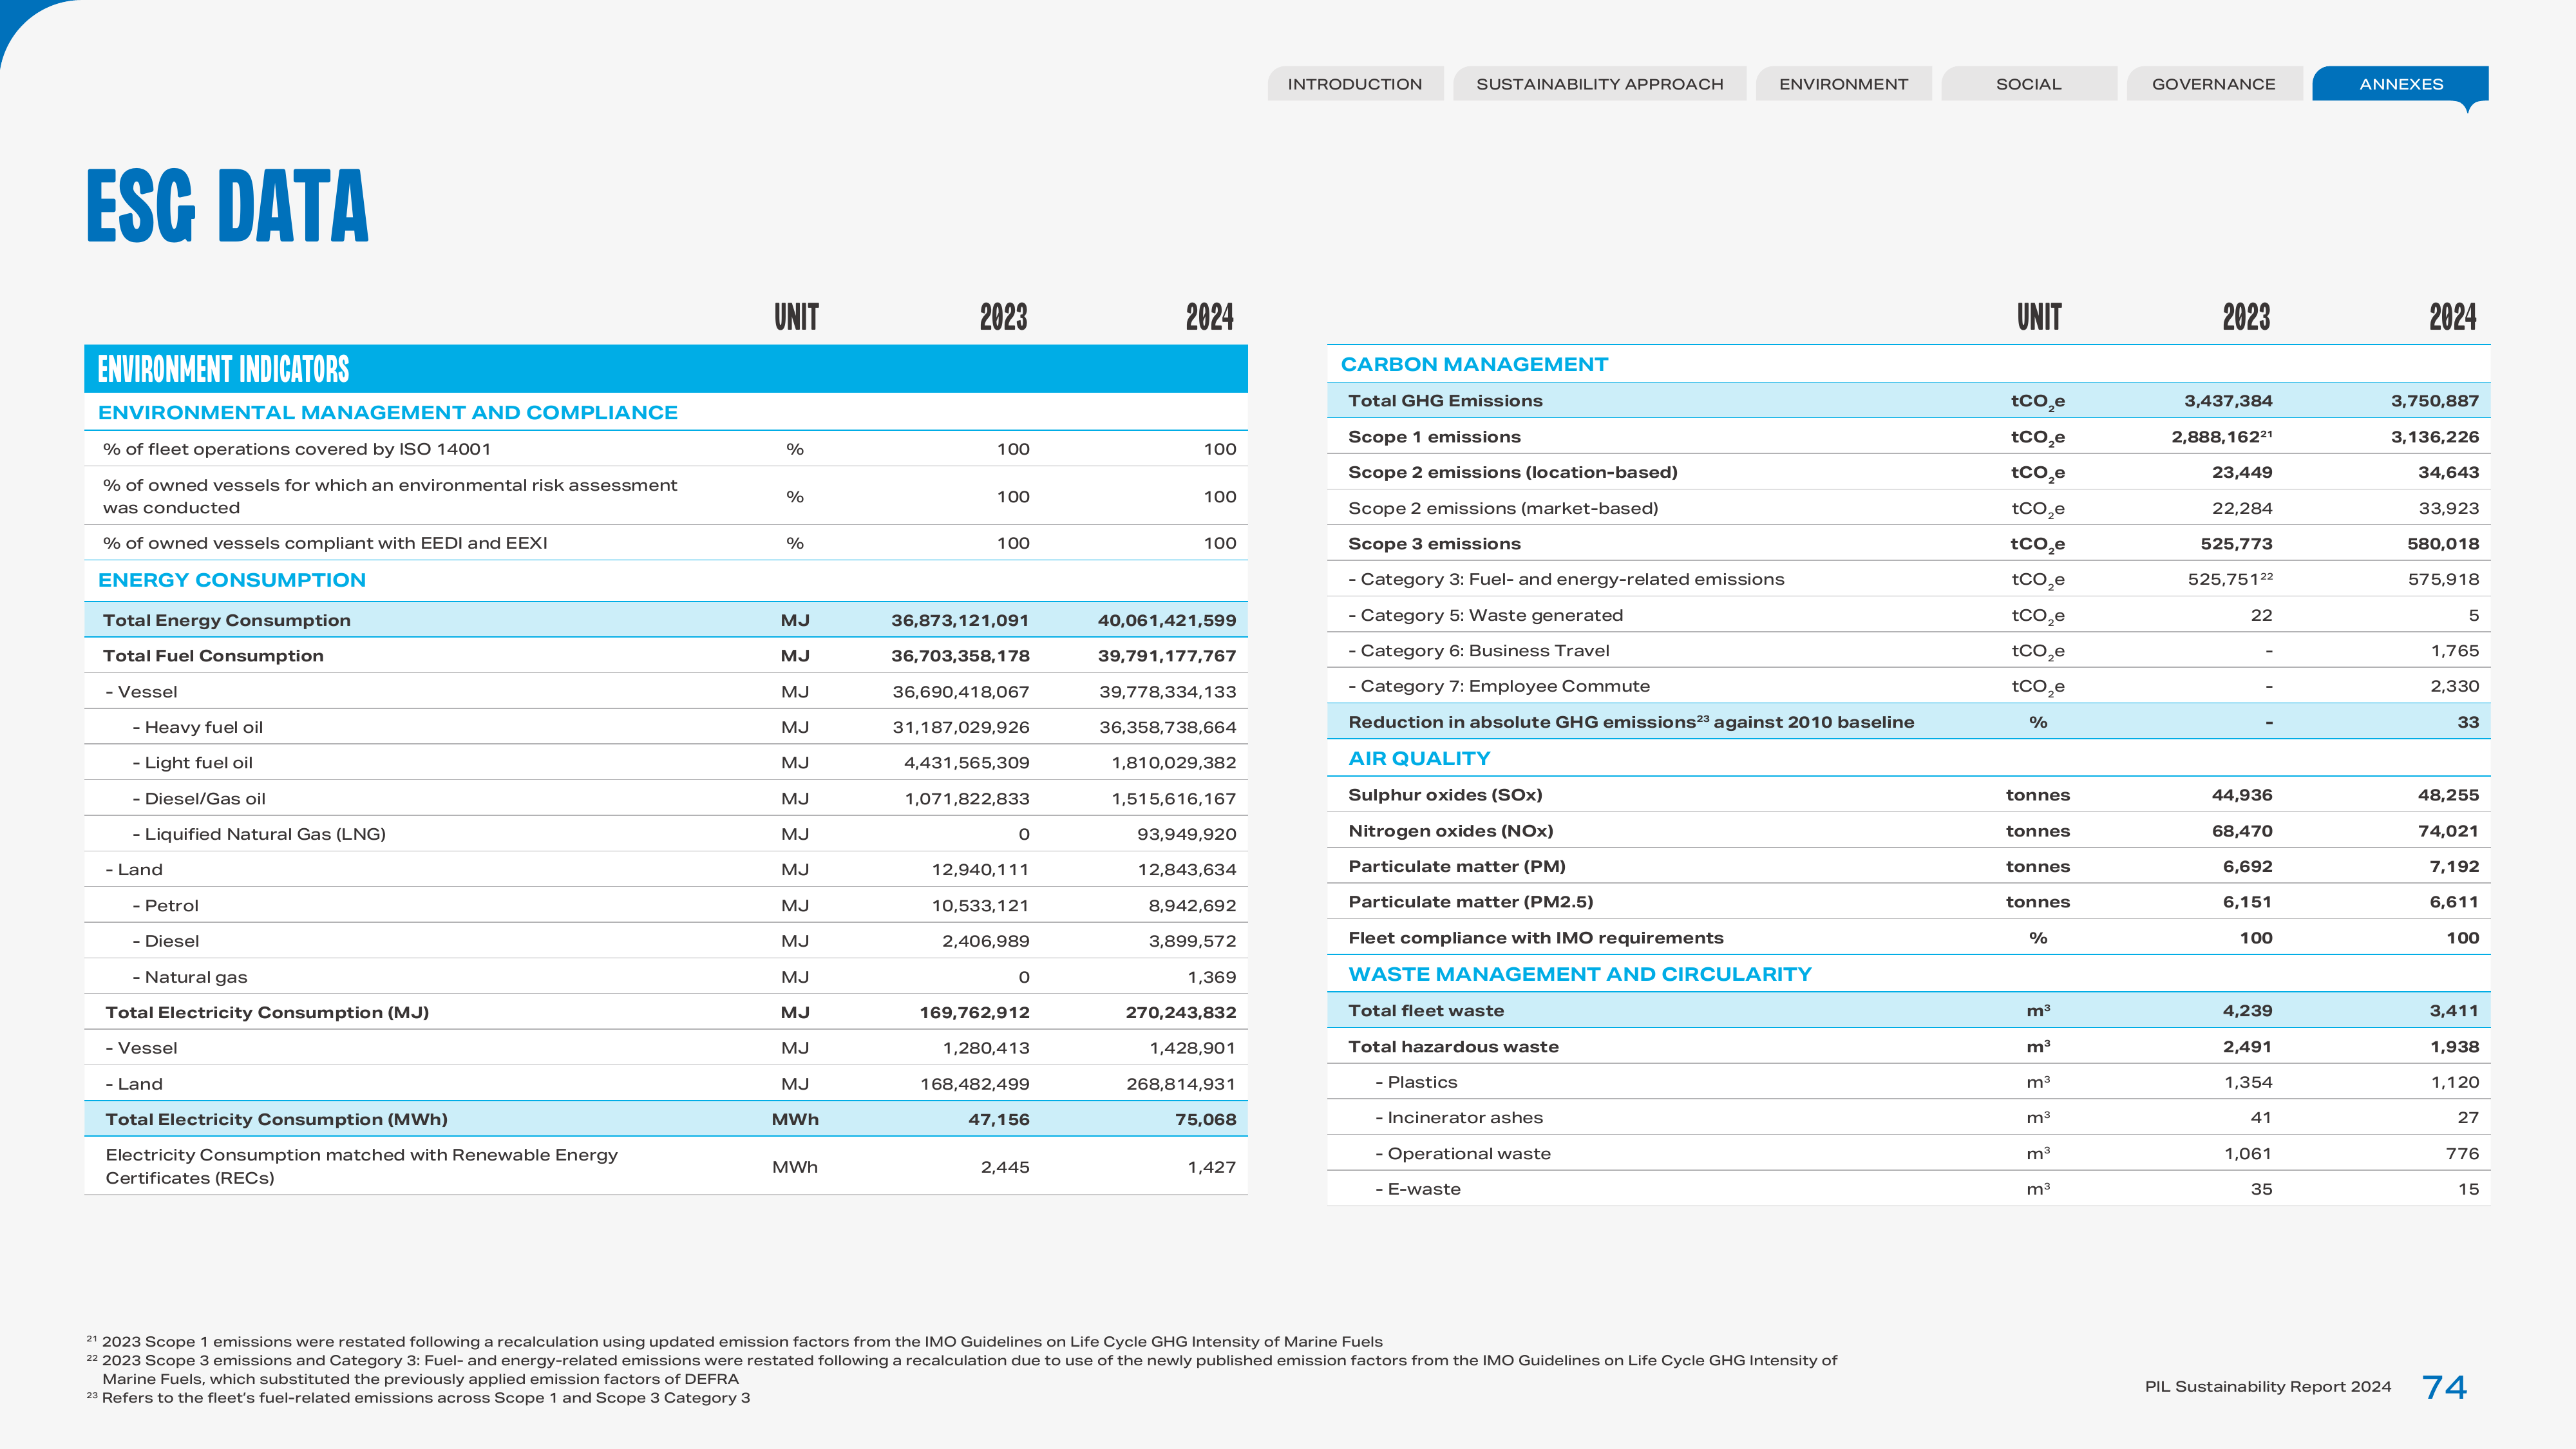This screenshot has width=2576, height=1449.
Task: Click Category 7 Employee Commute value 2,330
Action: click(x=2455, y=686)
